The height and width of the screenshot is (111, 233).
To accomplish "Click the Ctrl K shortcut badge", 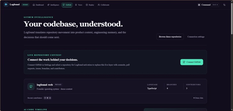I will (215, 5).
